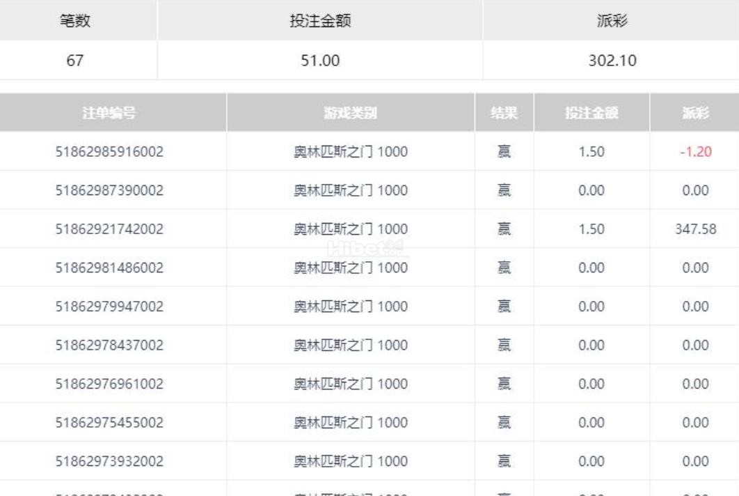Select order number 51862987390002
The width and height of the screenshot is (739, 496).
pyautogui.click(x=109, y=190)
